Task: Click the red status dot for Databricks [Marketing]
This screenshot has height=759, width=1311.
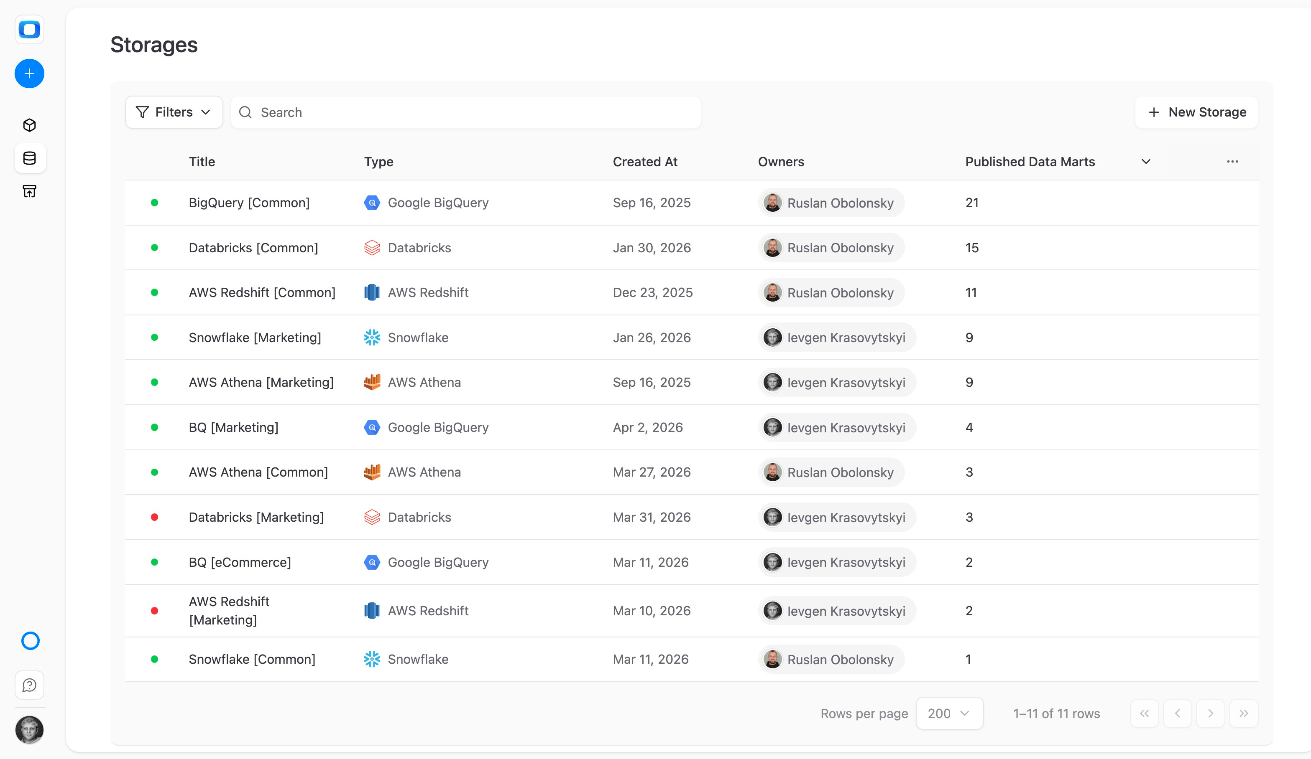Action: pyautogui.click(x=154, y=518)
